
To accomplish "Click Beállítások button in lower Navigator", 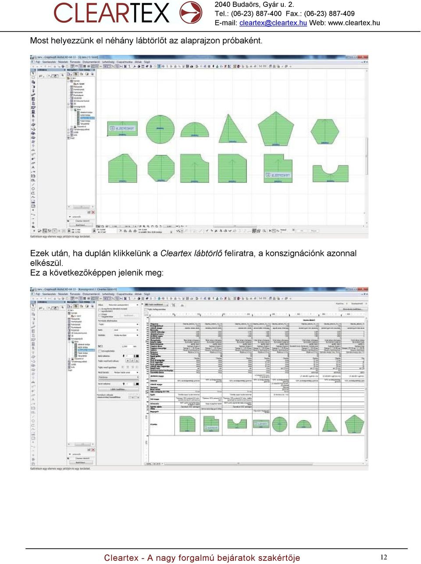I will coord(81,462).
